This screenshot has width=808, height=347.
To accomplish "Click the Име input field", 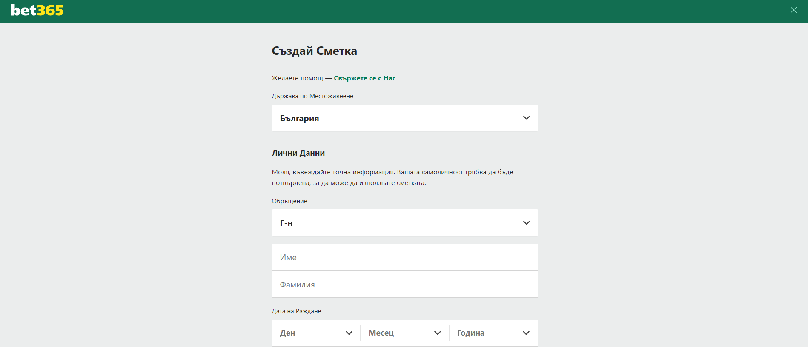I will point(405,257).
